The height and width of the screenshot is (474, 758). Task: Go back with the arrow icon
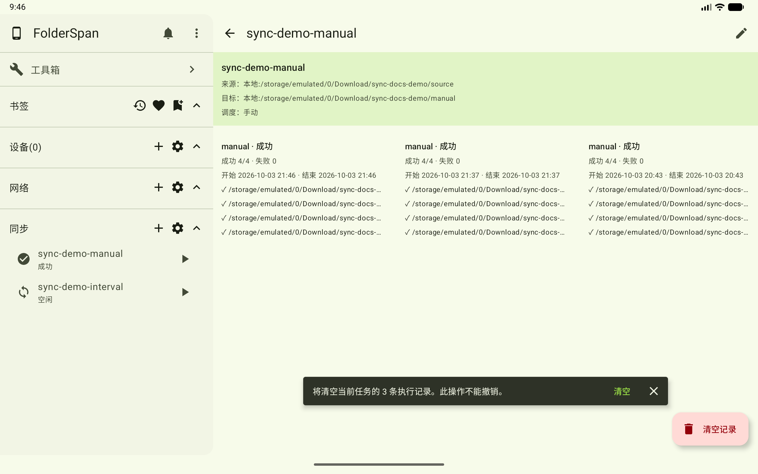pos(229,33)
